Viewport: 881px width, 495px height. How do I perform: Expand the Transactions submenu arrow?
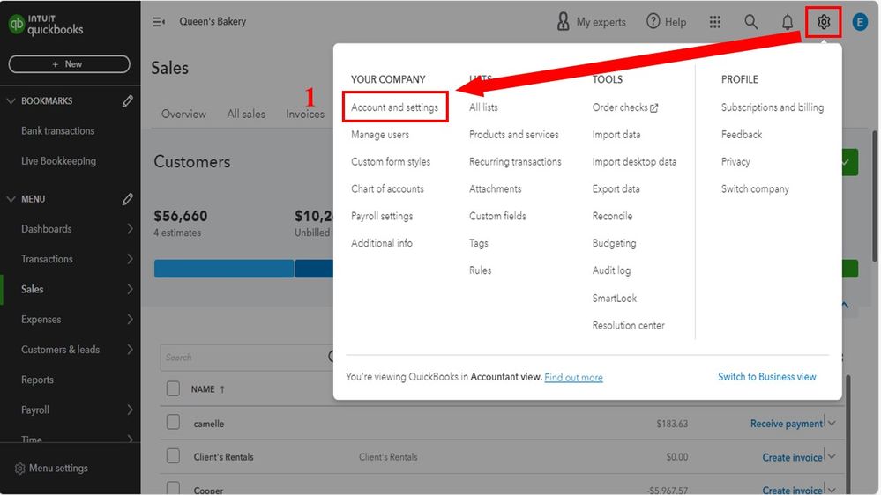pyautogui.click(x=130, y=259)
